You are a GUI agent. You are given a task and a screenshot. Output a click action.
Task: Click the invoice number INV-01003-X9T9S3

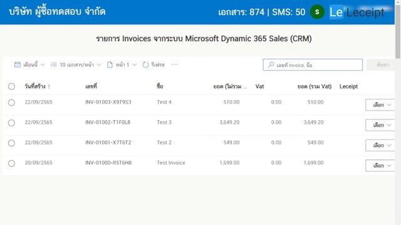click(108, 102)
